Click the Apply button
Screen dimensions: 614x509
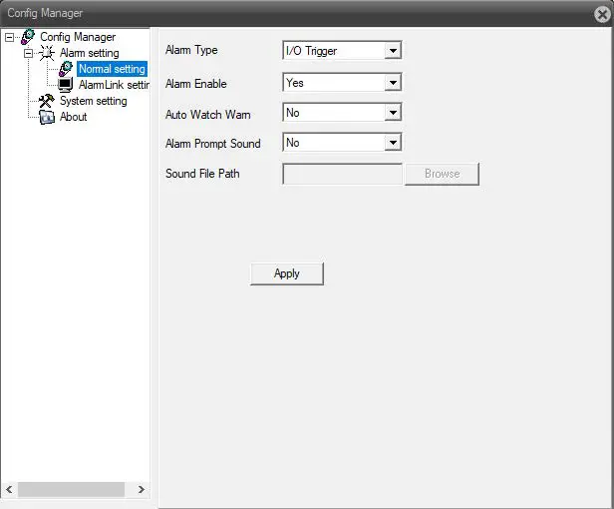[287, 273]
